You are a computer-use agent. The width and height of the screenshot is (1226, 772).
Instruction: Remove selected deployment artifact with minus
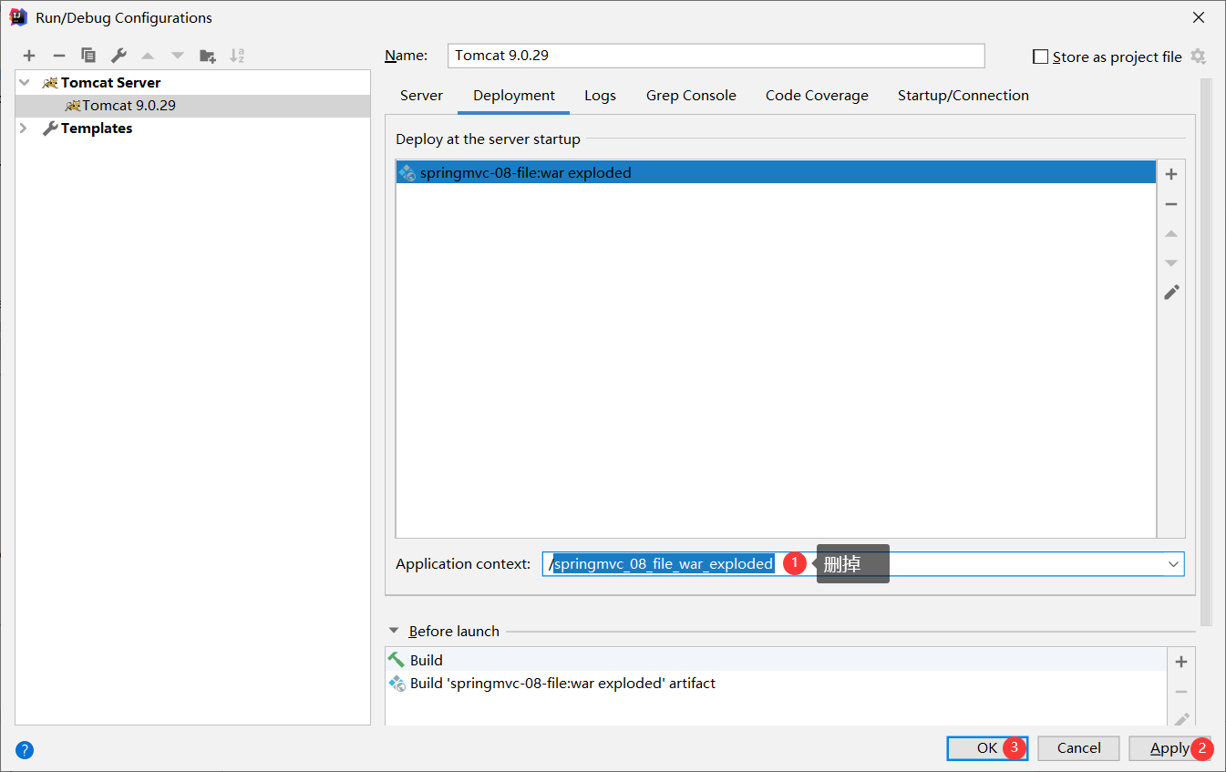(1171, 204)
